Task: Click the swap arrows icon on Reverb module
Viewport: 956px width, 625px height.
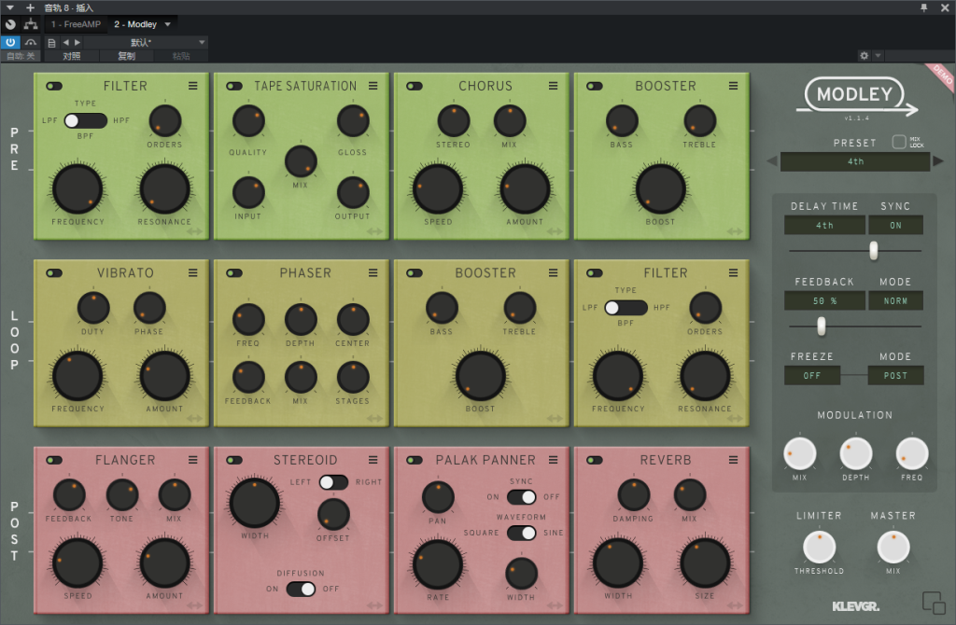Action: coord(735,605)
